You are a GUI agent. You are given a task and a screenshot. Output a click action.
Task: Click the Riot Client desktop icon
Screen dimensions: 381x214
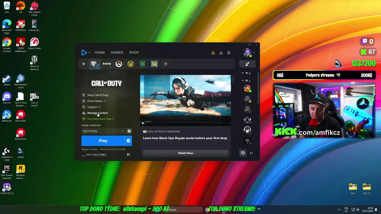21,116
